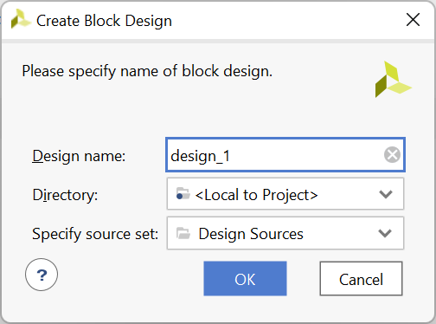Click the OK button
Screen dimensions: 436x324
click(245, 279)
